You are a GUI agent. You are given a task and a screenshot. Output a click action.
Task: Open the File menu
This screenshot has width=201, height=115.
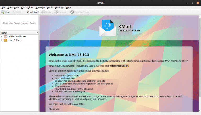tap(3, 7)
